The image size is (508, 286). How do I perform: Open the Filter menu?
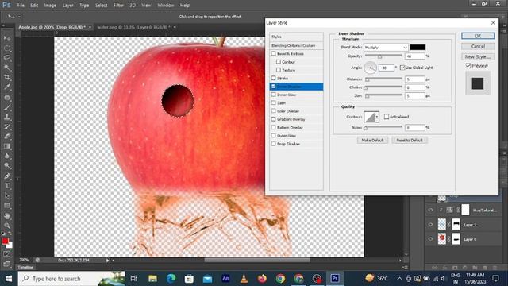click(x=118, y=6)
